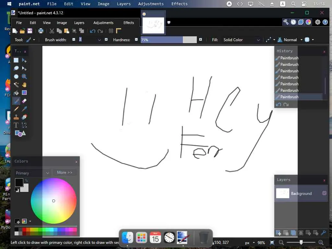Viewport: 332px width, 249px height.
Task: Click the Print icon in toolbar
Action: pos(41,31)
